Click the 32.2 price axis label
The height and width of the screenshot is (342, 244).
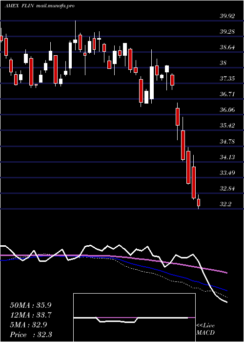click(225, 204)
